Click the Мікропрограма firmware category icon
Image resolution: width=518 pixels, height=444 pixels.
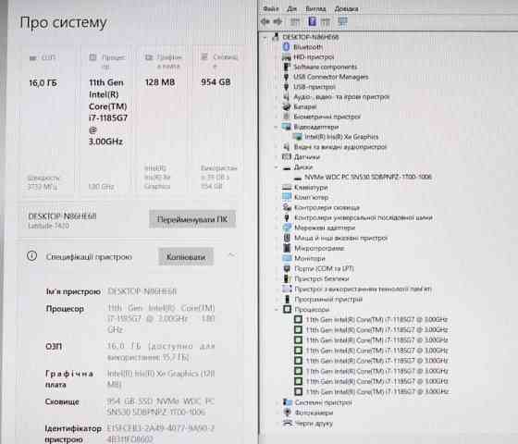287,248
